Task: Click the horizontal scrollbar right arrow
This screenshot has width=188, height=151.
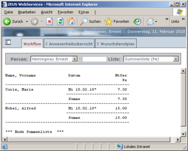Action: click(x=178, y=139)
